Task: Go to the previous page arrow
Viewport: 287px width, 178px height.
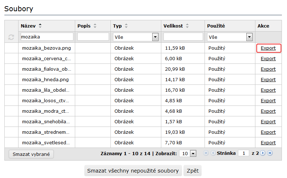Action: pos(213,153)
